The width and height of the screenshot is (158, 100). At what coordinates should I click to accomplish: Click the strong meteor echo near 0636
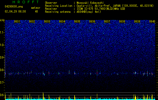pyautogui.click(x=97, y=72)
